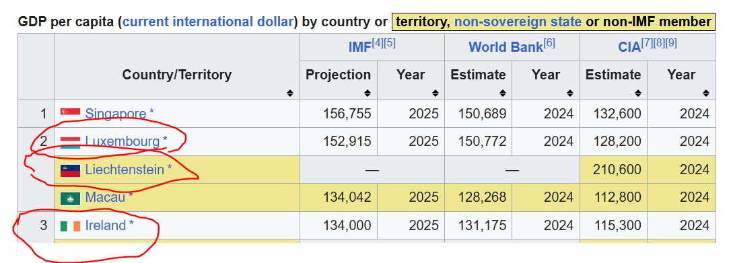Image resolution: width=731 pixels, height=263 pixels.
Task: Select Liechtenstein CIA estimate 210,600
Action: click(617, 170)
